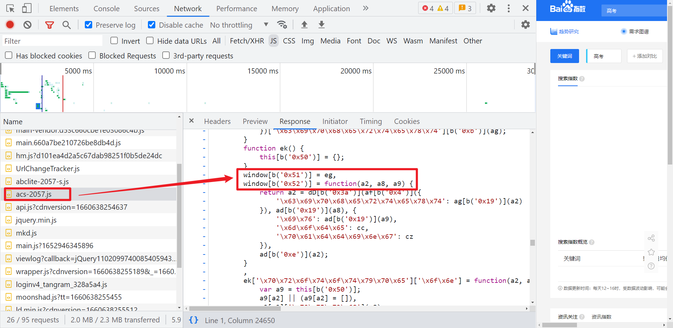The width and height of the screenshot is (673, 328).
Task: Open the No throttling dropdown
Action: tap(240, 25)
